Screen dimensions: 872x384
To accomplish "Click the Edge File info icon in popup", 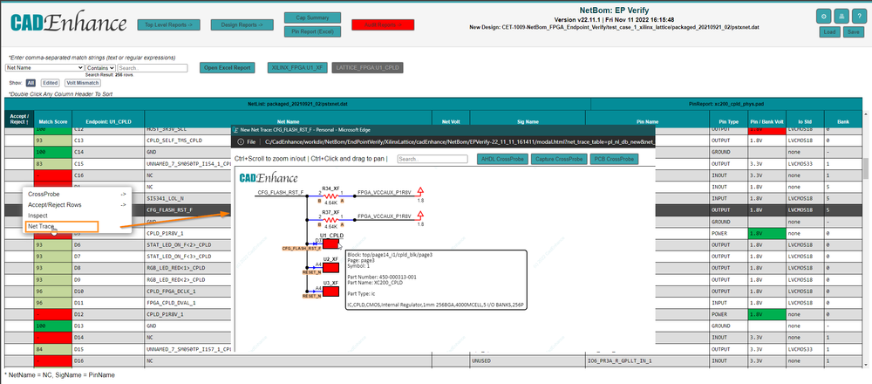I will coord(239,142).
